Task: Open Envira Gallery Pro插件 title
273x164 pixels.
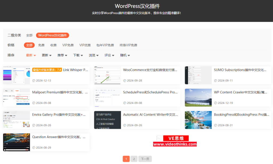Action: (59, 114)
